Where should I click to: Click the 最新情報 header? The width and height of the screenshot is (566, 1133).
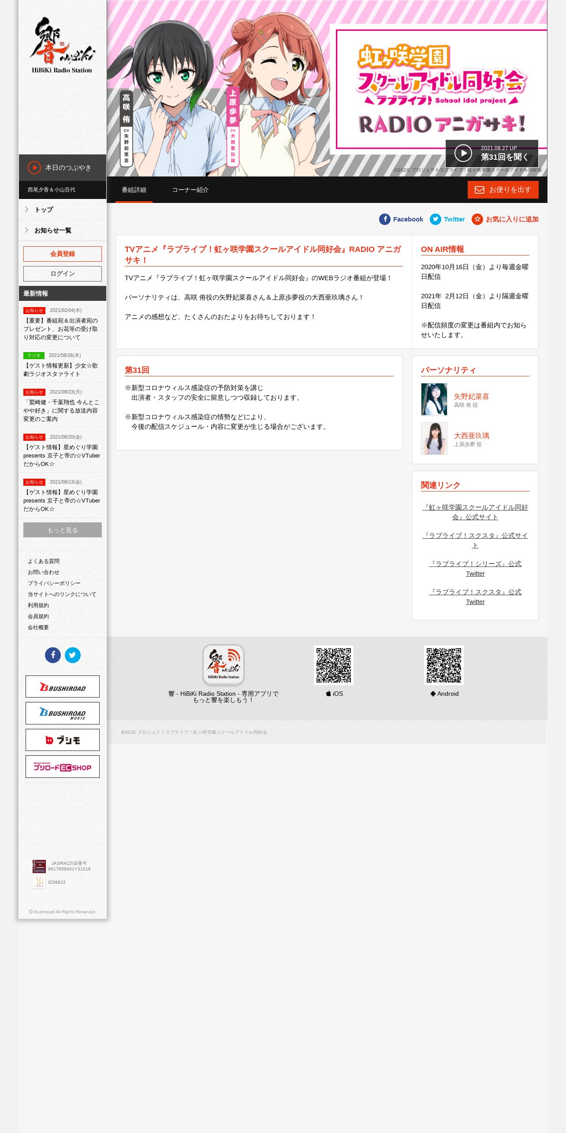pos(63,293)
